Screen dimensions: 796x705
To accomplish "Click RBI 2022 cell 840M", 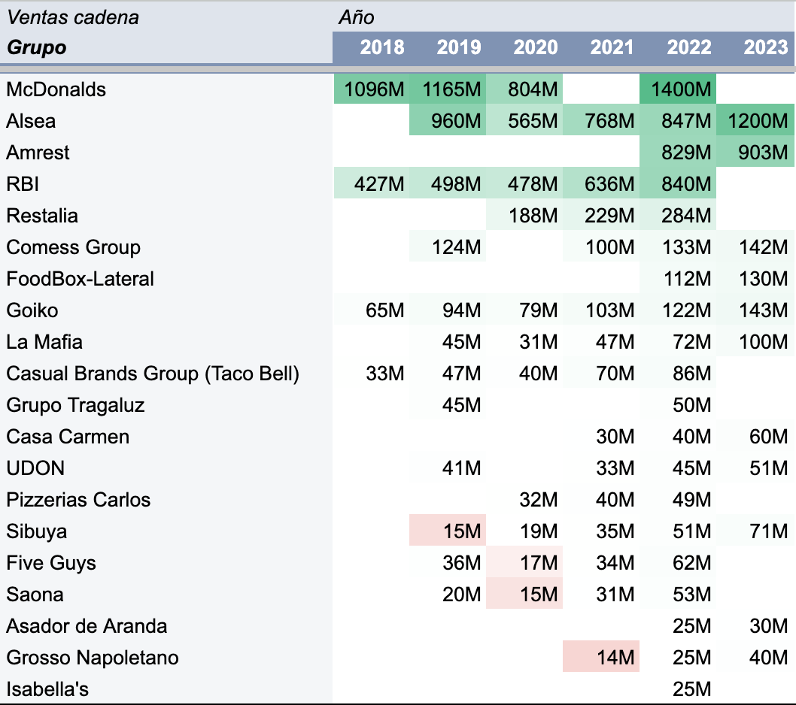I will click(678, 183).
